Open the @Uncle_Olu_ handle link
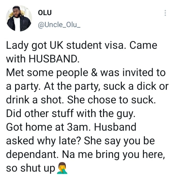 [59, 25]
